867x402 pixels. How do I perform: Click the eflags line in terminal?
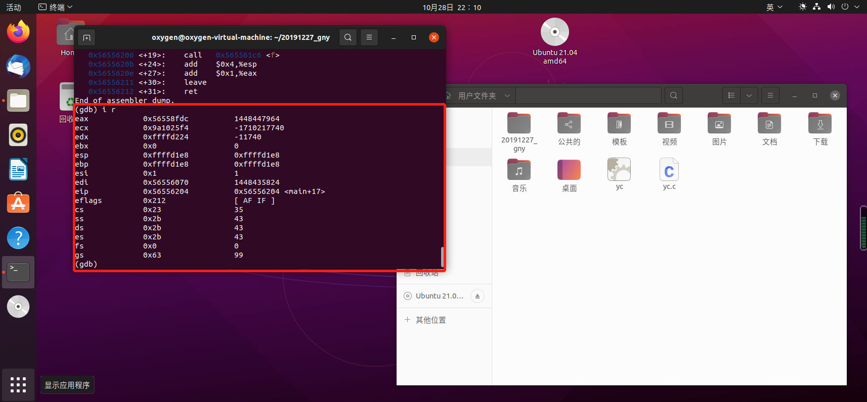point(175,200)
